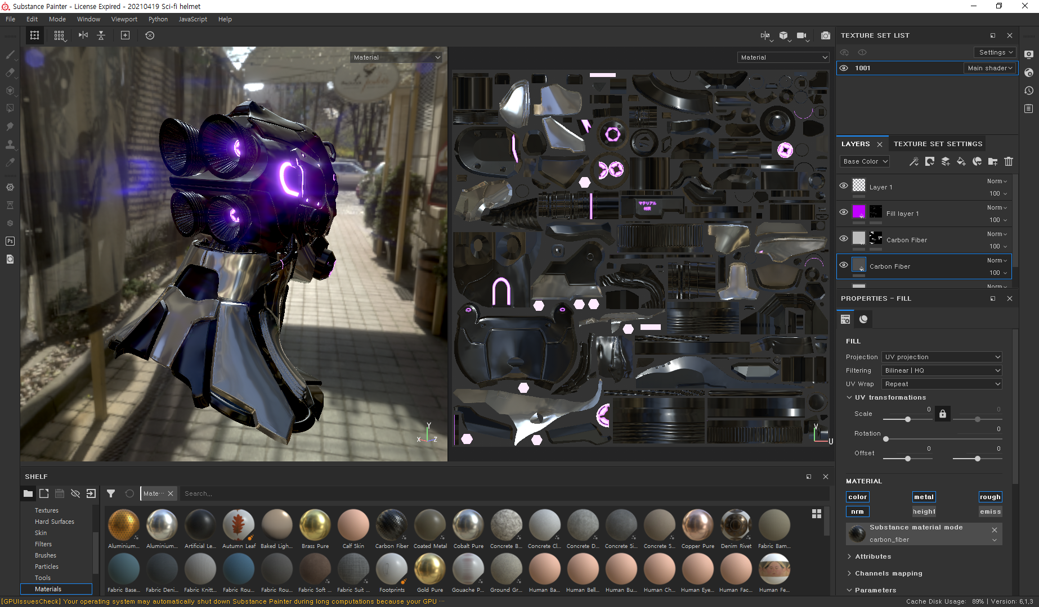Viewport: 1039px width, 607px height.
Task: Select the Particles shelf category
Action: tap(47, 567)
